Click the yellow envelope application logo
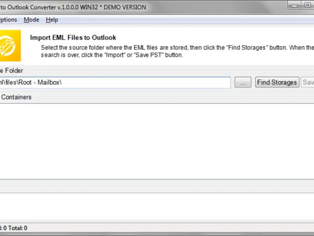Image resolution: width=314 pixels, height=236 pixels. (x=10, y=46)
